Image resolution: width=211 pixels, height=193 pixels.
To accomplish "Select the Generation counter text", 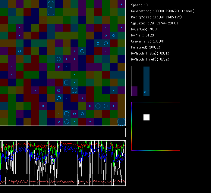I will [x=163, y=11].
